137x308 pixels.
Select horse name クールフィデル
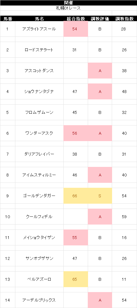pos(39,217)
